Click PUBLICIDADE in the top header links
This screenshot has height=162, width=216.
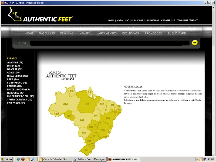tap(138, 21)
